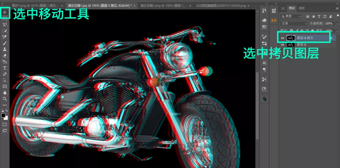Open the Brush Settings panel icon
340x168 pixels.
point(264,36)
